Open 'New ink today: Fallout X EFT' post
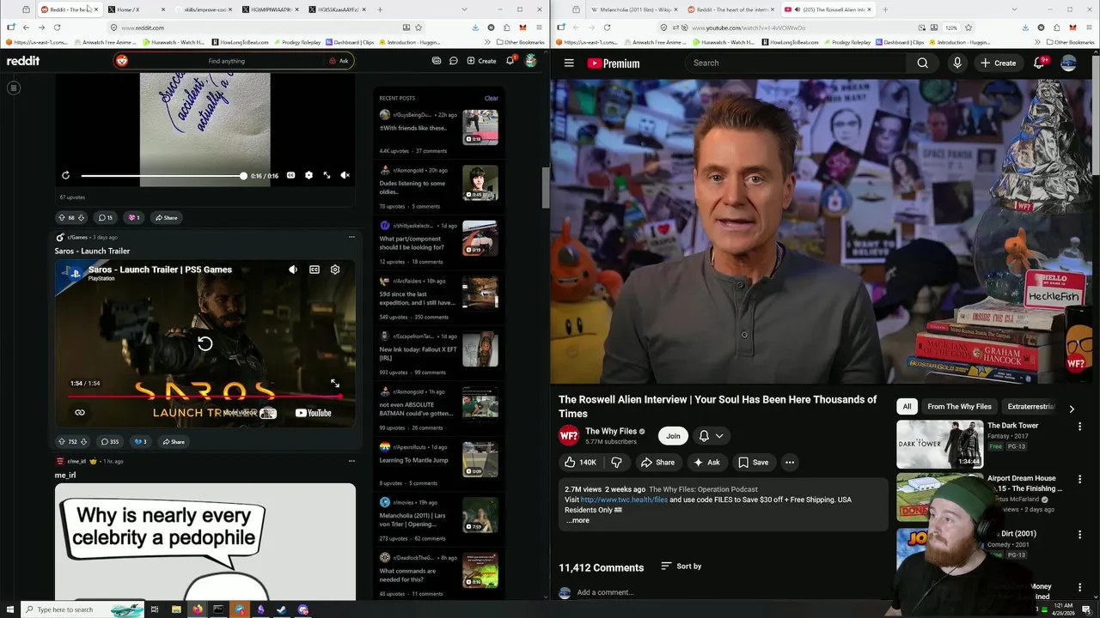Image resolution: width=1100 pixels, height=618 pixels. tap(419, 354)
